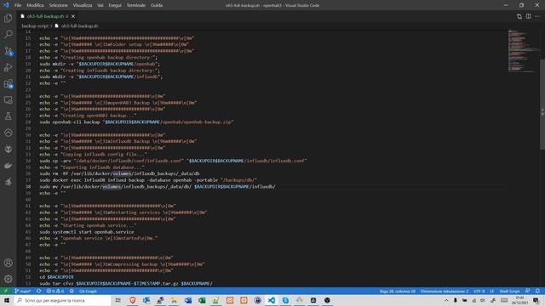Viewport: 545px width, 306px height.
Task: Click the Riga 38 column position indicator
Action: [398, 291]
